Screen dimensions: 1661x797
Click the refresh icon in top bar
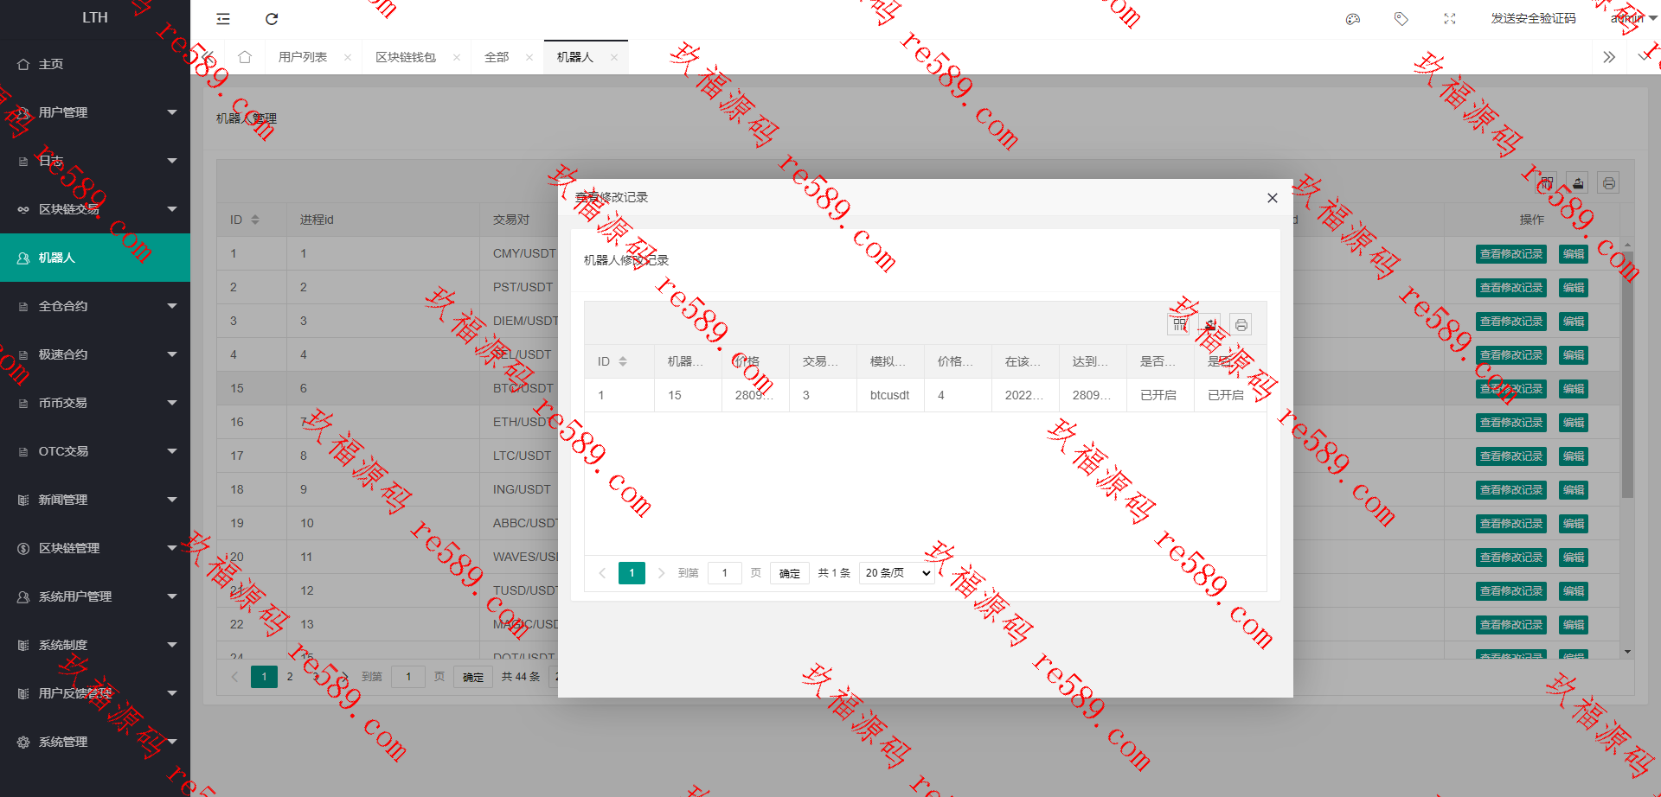[272, 19]
